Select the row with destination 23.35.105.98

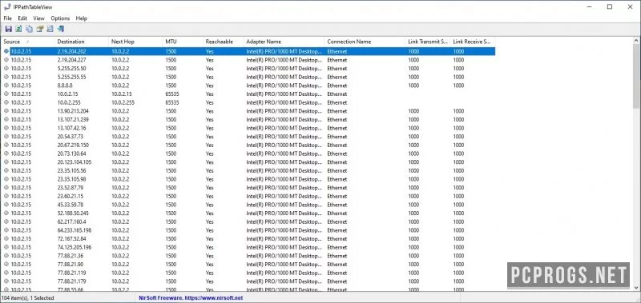248,179
